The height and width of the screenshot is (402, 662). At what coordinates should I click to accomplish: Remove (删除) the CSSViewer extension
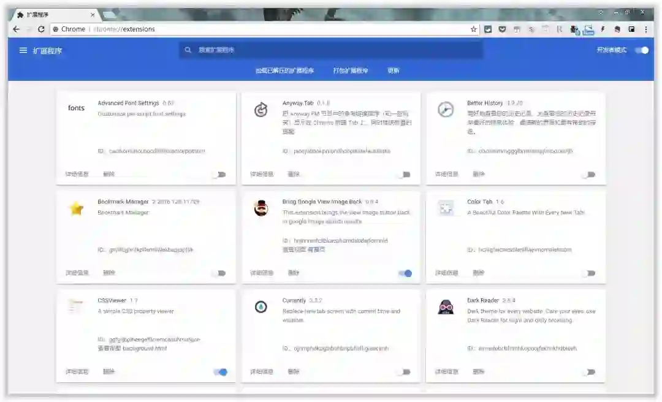tap(109, 371)
